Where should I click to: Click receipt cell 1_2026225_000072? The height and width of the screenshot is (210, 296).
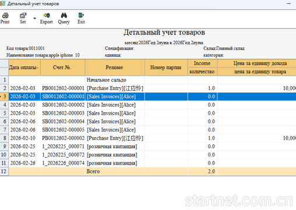tap(63, 155)
